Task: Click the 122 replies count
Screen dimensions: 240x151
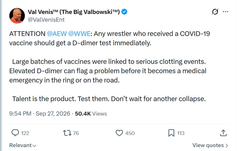Action: [25, 133]
